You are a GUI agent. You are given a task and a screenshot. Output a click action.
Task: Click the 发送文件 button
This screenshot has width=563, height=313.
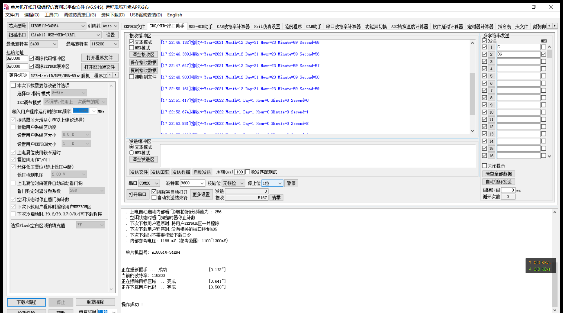[139, 172]
